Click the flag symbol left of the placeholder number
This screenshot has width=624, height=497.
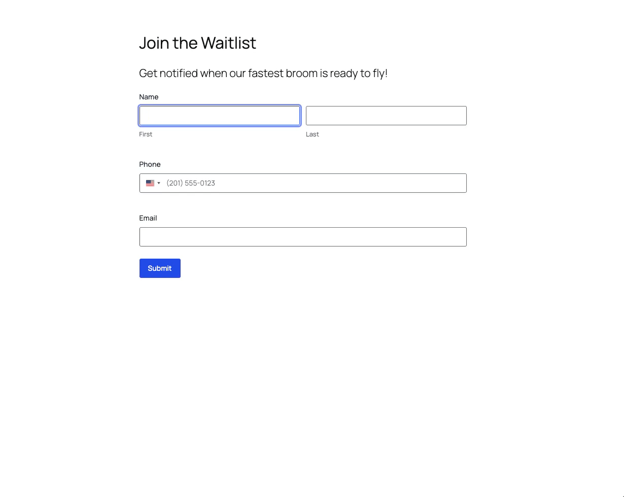click(150, 183)
